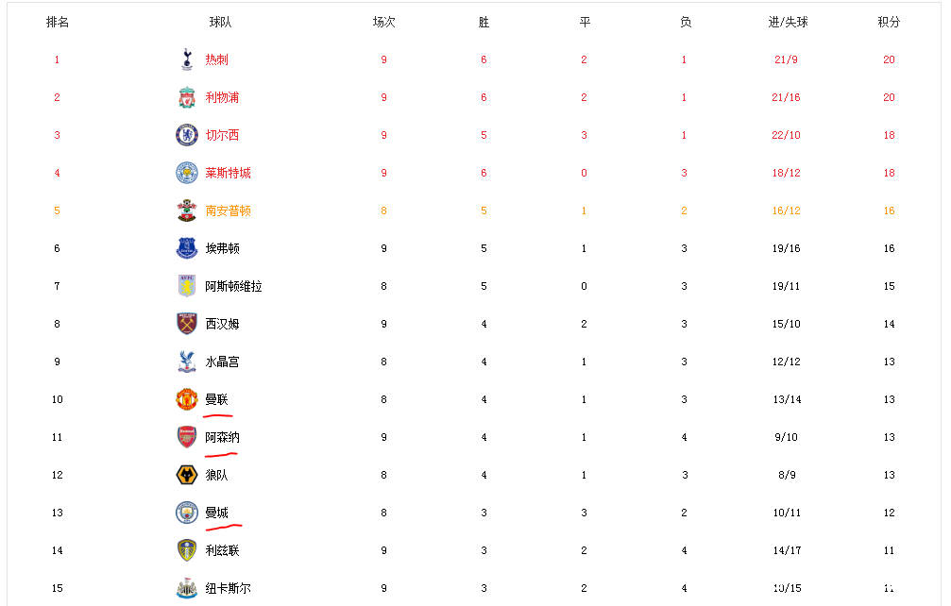Open the 纽卡斯尔 team name link

pos(228,588)
